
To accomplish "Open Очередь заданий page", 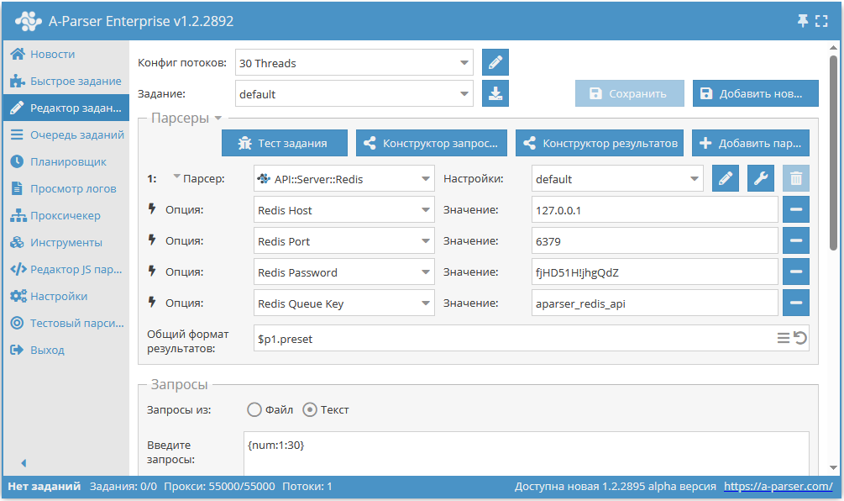I will pos(66,134).
